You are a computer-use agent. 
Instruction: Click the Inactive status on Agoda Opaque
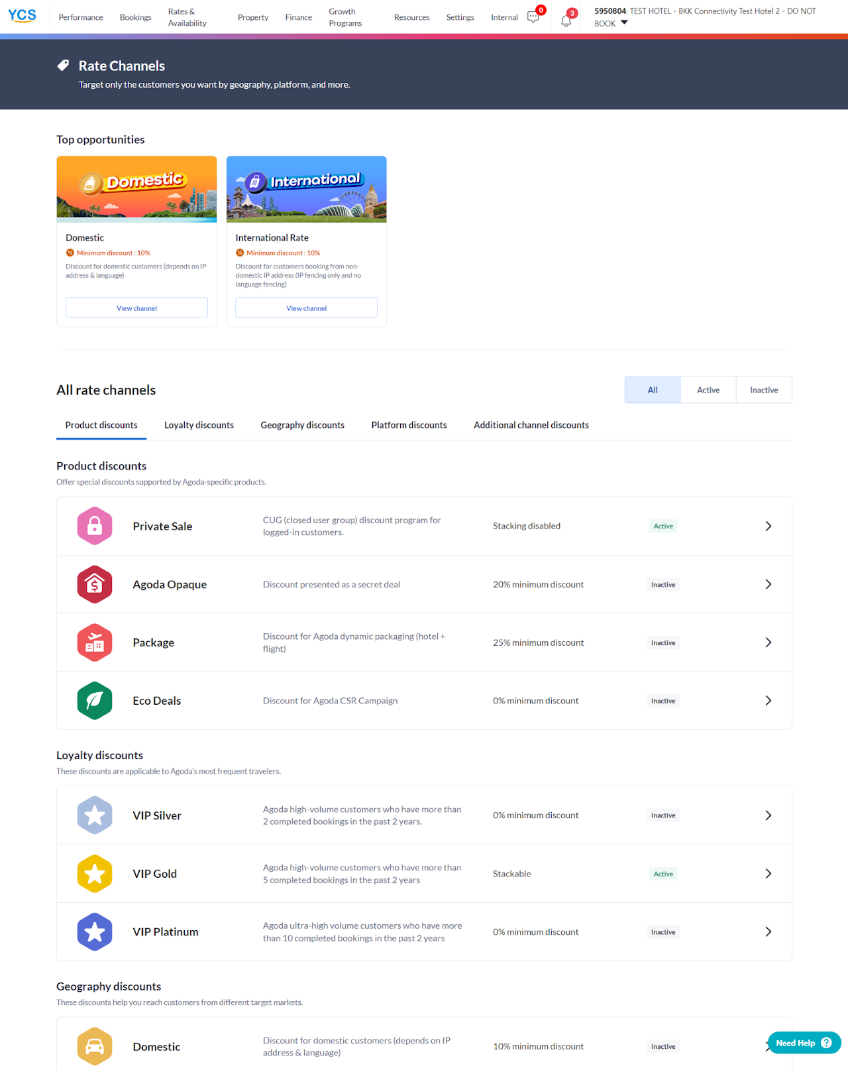pyautogui.click(x=663, y=584)
